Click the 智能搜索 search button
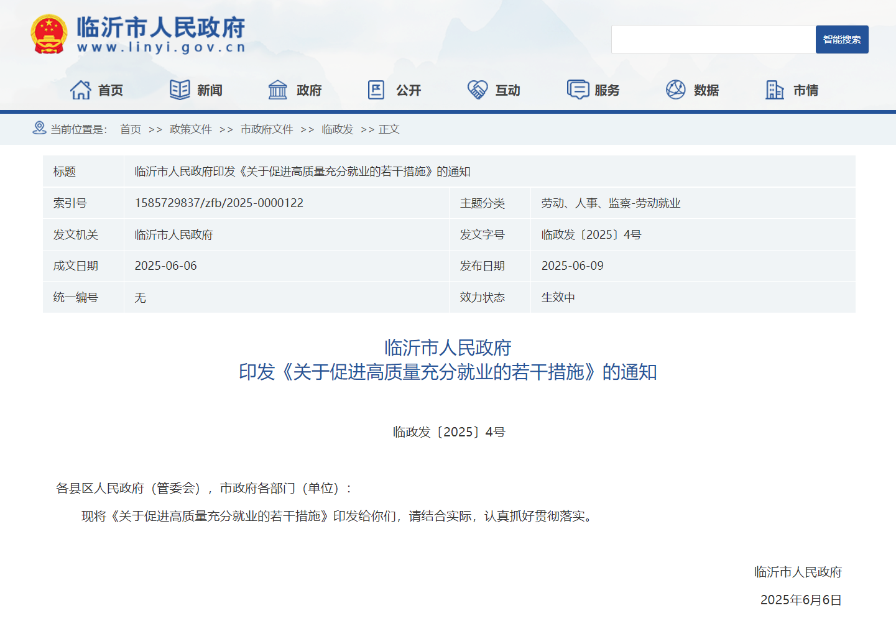 pyautogui.click(x=842, y=39)
